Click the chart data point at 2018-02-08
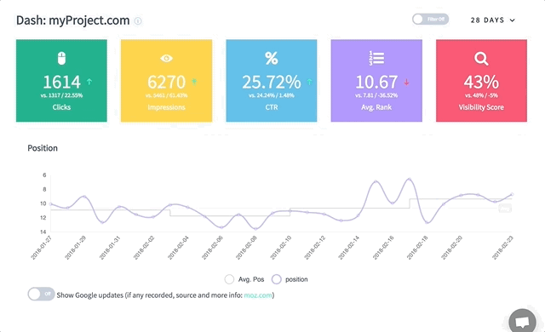 pyautogui.click(x=255, y=229)
